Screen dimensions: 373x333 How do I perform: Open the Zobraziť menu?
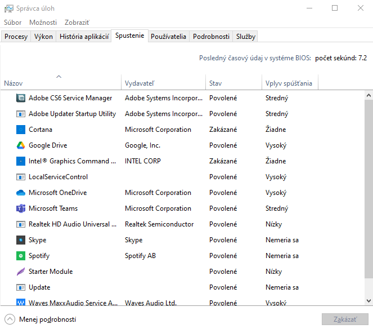(77, 23)
